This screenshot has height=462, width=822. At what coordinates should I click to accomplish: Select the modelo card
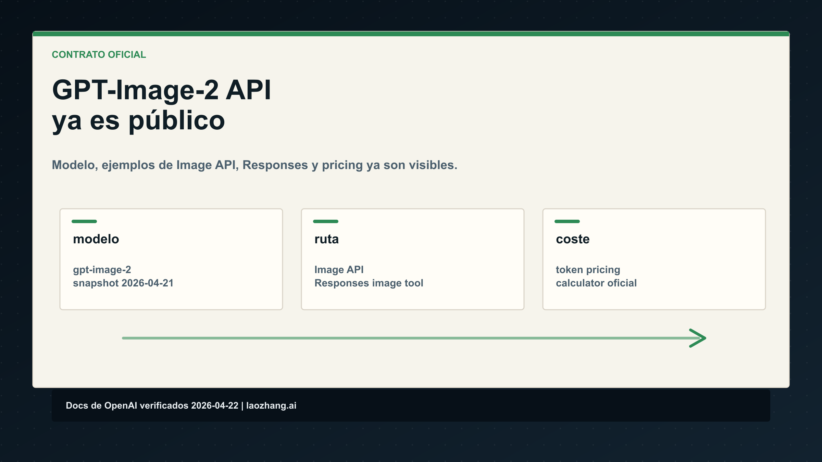tap(171, 259)
